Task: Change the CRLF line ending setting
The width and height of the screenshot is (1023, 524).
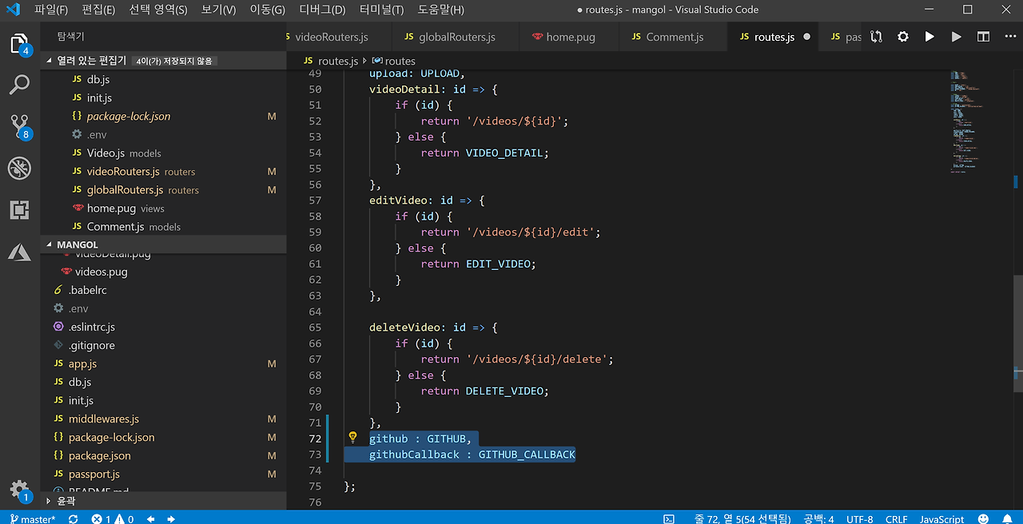Action: click(x=896, y=519)
